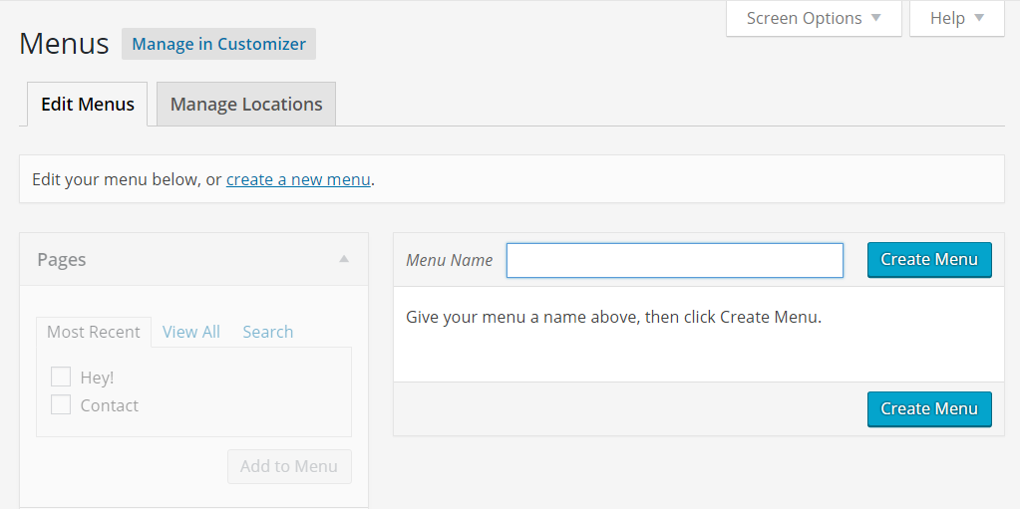Image resolution: width=1020 pixels, height=509 pixels.
Task: Check the Hey! page checkbox
Action: click(61, 377)
